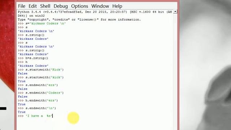Open the Debug menu
The width and height of the screenshot is (231, 130).
tap(61, 6)
